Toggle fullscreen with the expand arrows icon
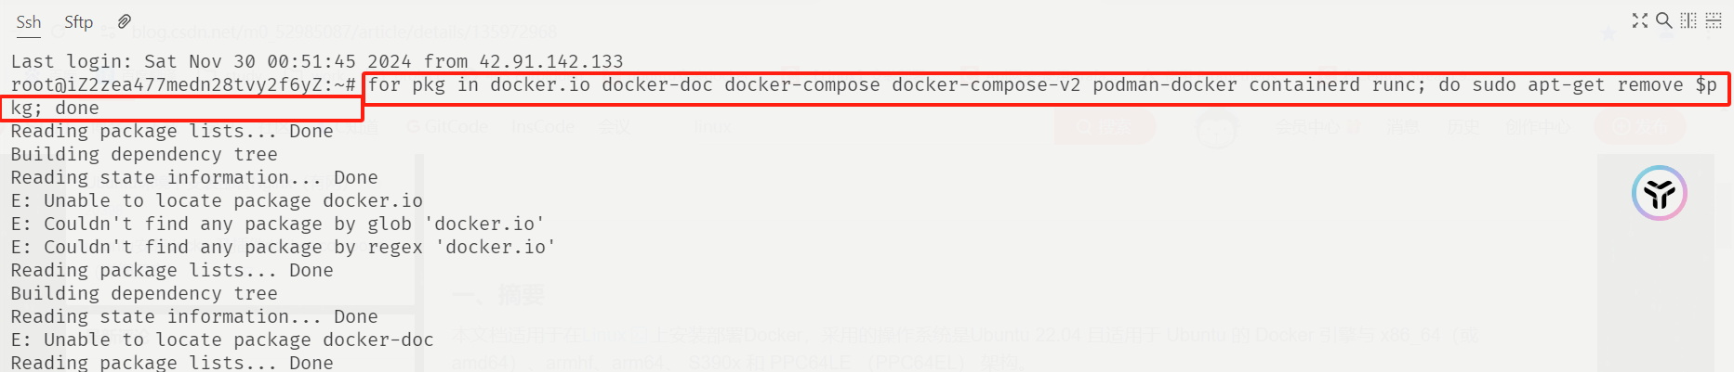Screen dimensions: 1734x372 pyautogui.click(x=1640, y=20)
